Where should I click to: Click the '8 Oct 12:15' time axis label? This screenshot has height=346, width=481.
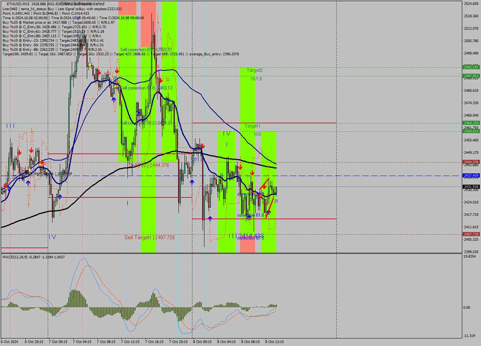274,342
